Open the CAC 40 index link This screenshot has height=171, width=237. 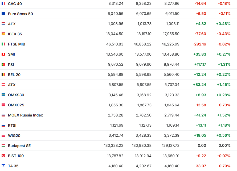(x=15, y=4)
